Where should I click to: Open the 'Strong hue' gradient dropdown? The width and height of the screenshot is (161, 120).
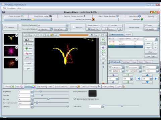coord(61,29)
